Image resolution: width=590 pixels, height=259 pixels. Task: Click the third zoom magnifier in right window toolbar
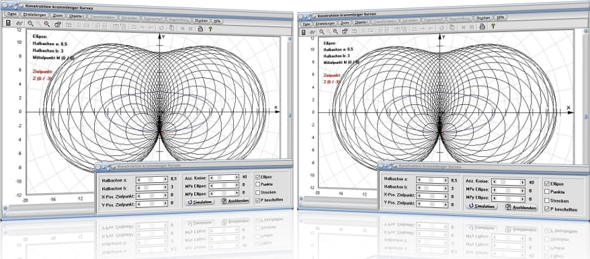[x=336, y=31]
